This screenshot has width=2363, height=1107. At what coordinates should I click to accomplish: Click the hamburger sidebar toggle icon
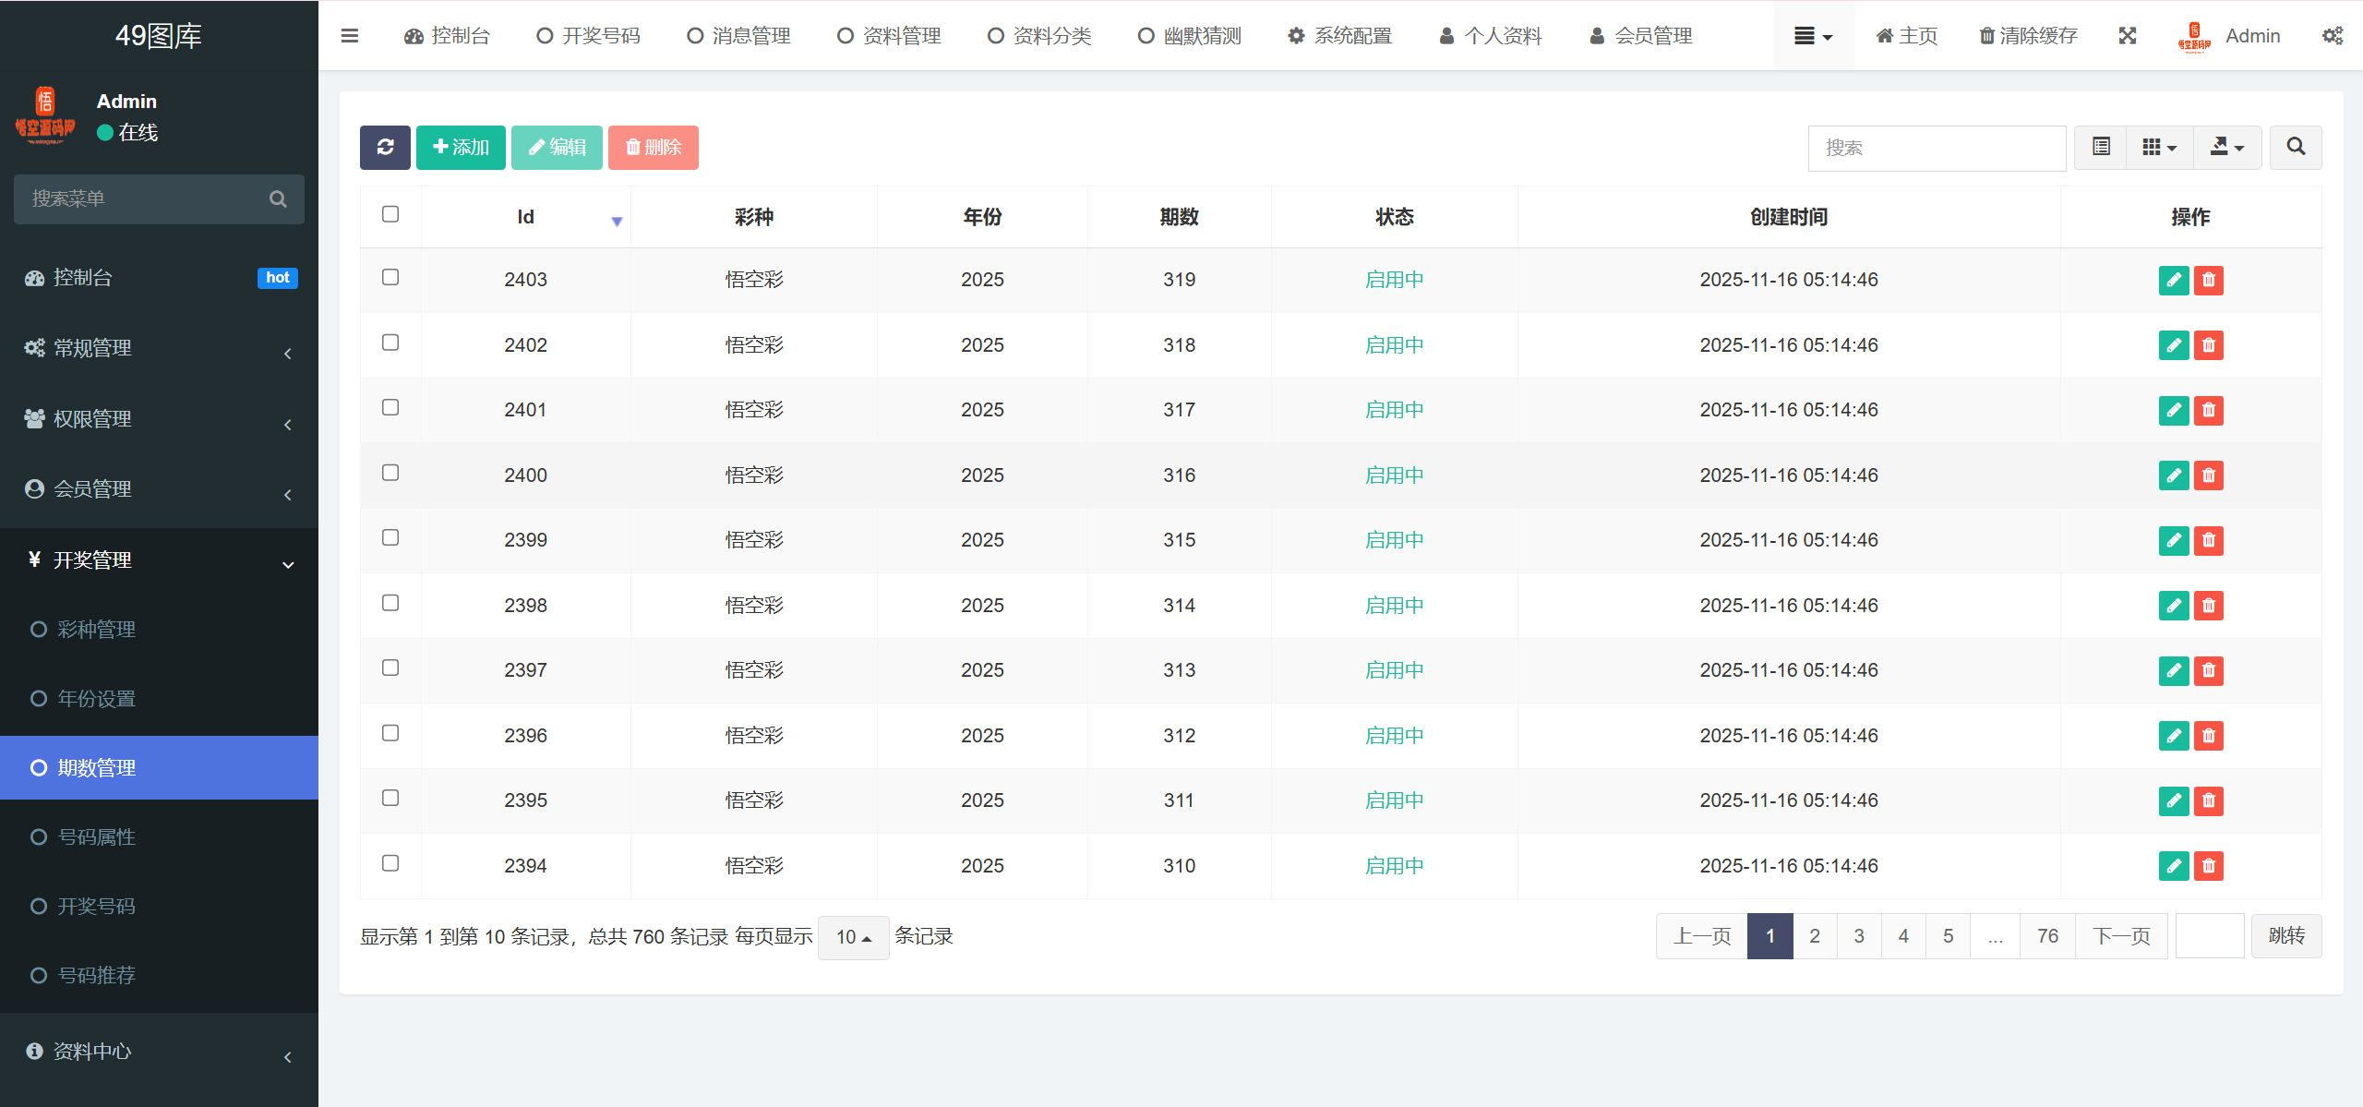tap(350, 36)
